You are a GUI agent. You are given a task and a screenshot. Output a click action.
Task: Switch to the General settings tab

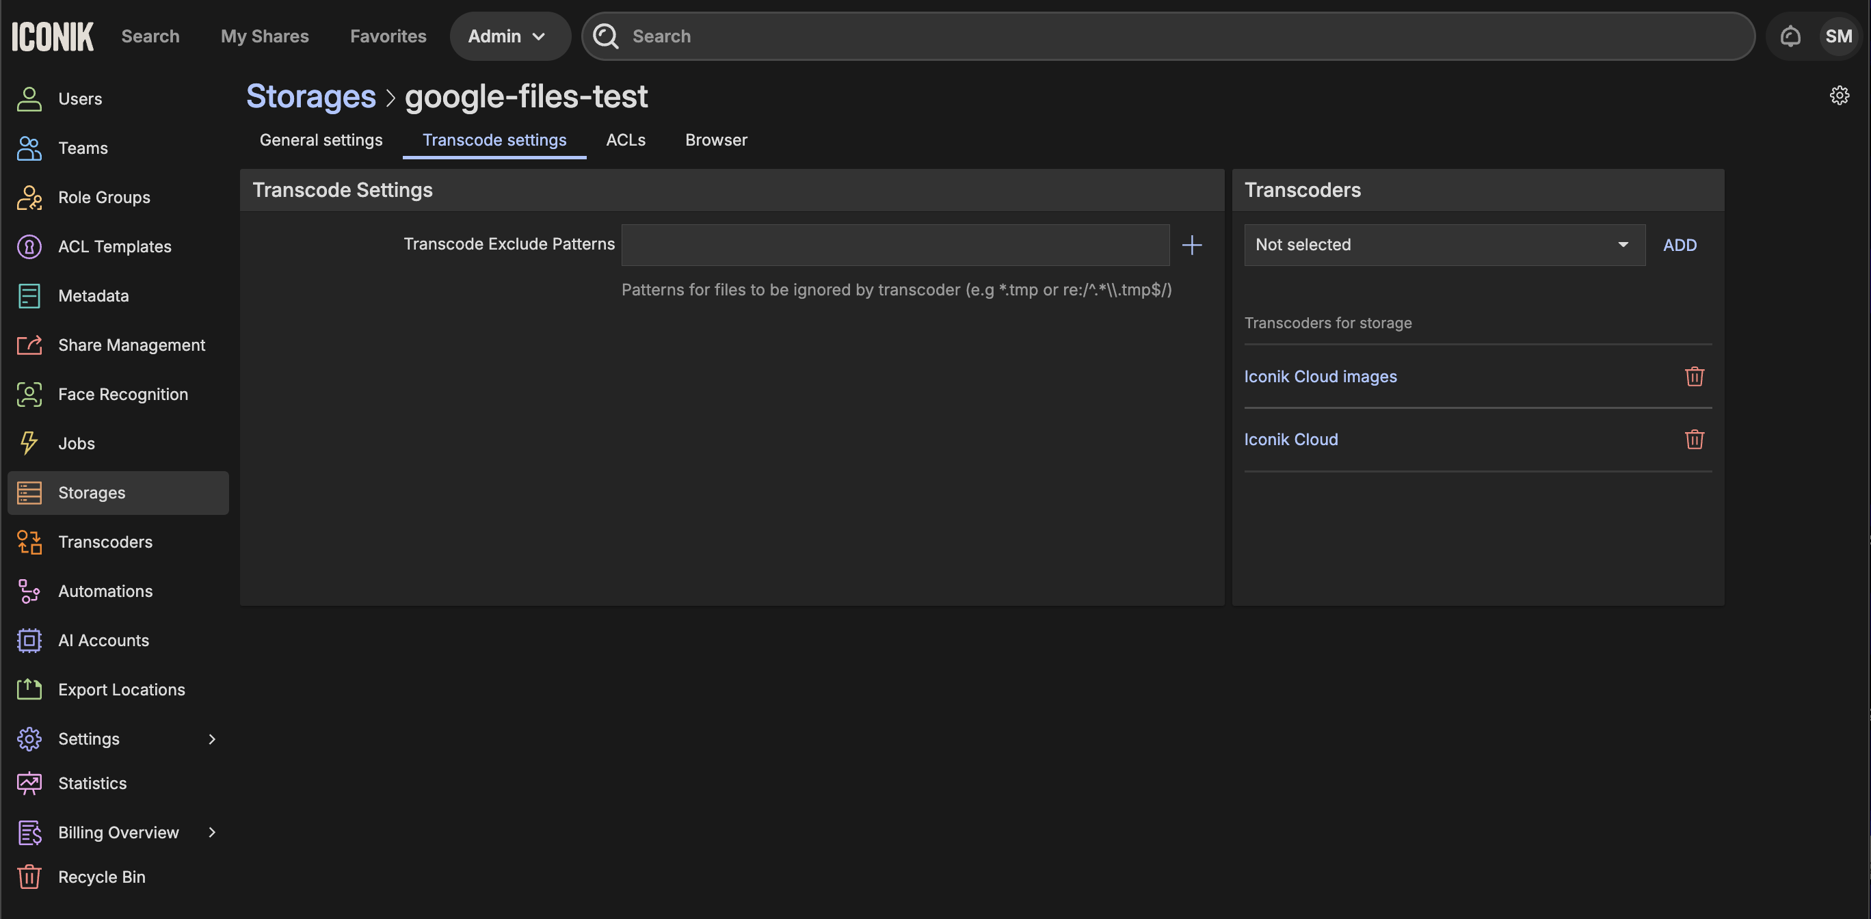tap(321, 139)
